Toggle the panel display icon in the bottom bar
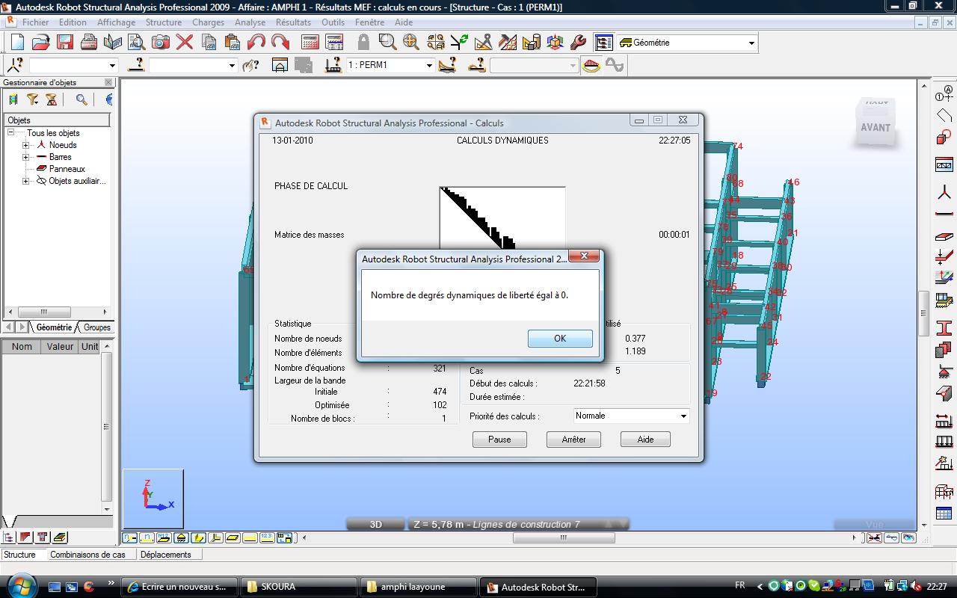The image size is (957, 598). point(233,537)
